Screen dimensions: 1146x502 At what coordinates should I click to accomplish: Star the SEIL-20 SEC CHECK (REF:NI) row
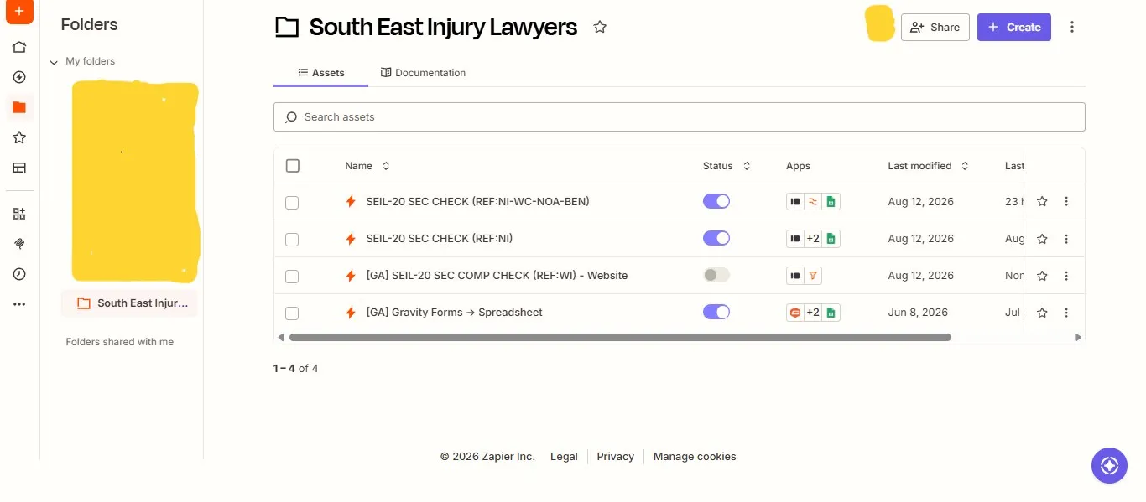1042,239
